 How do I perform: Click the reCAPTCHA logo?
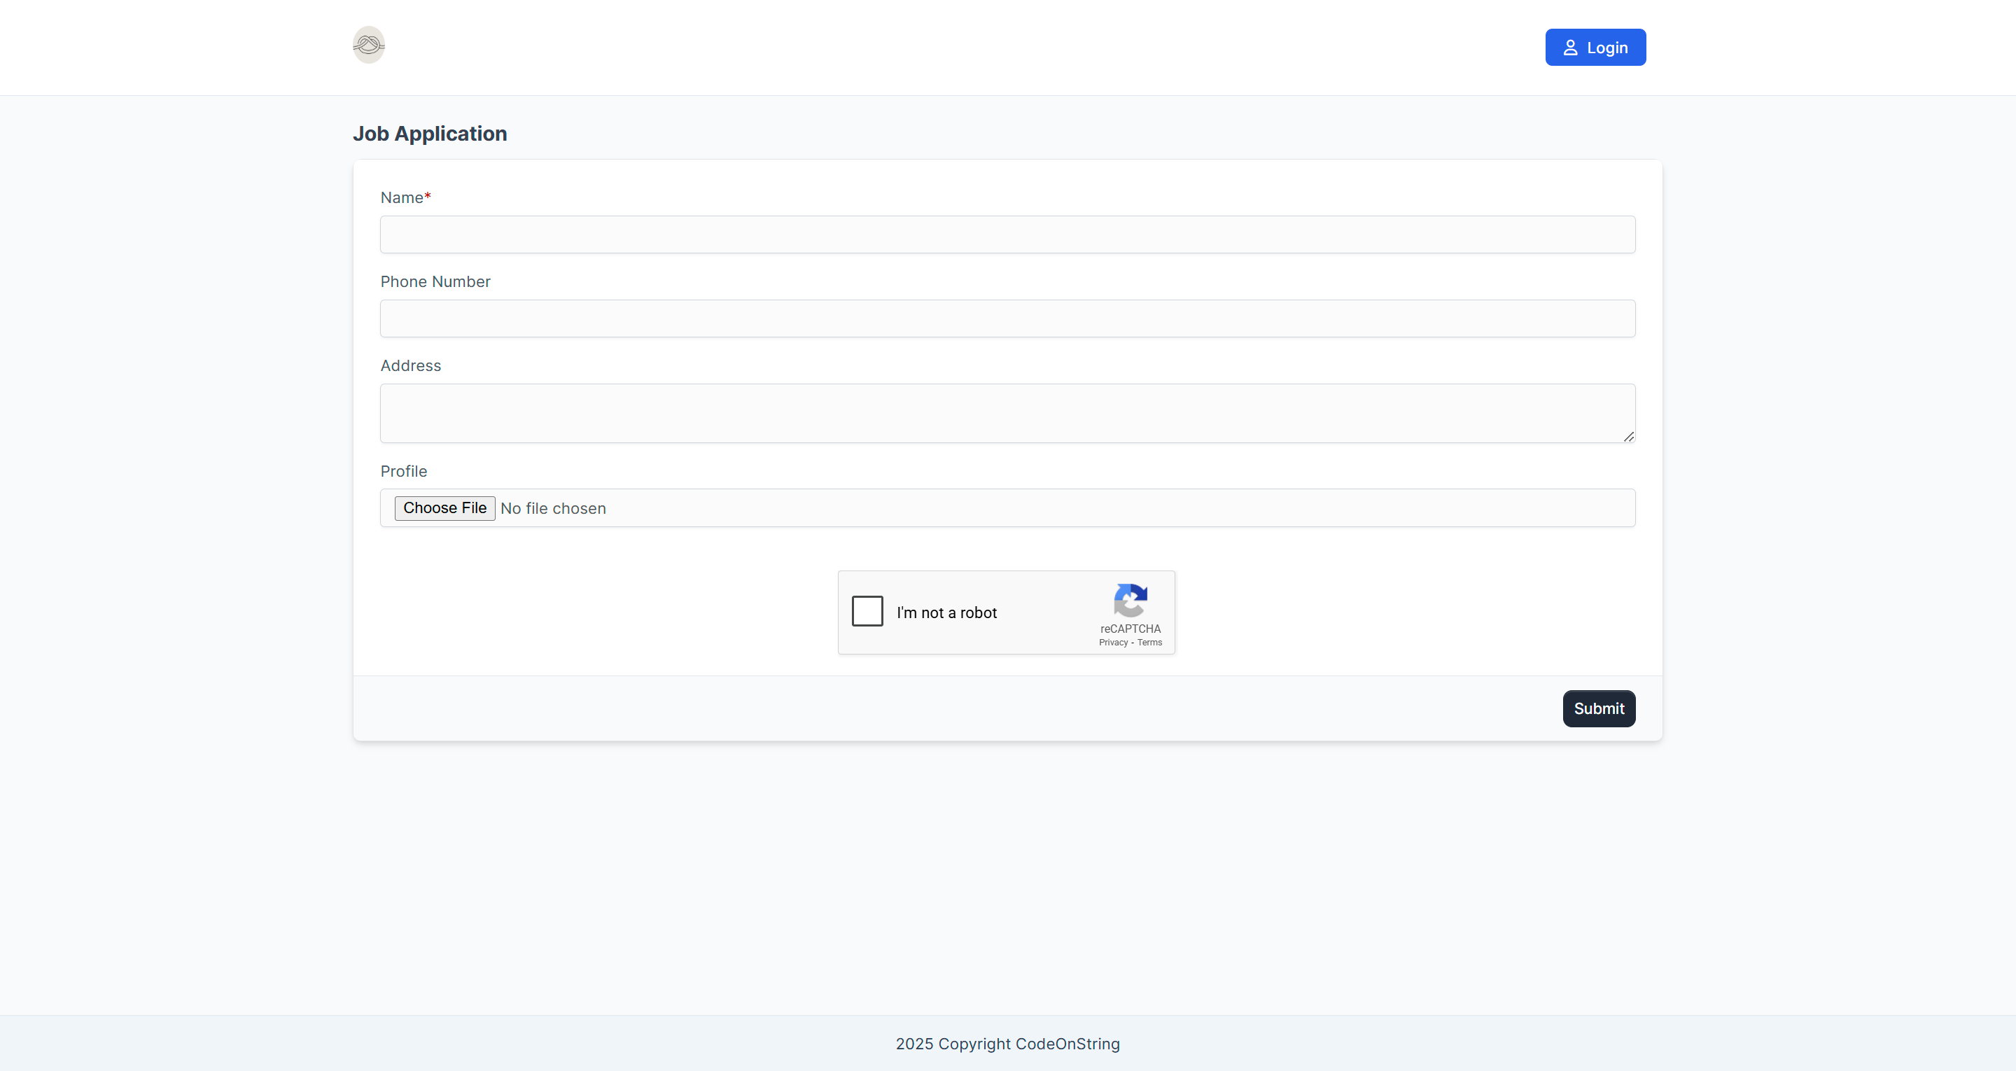click(x=1130, y=601)
